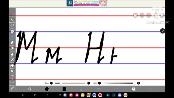This screenshot has height=98, width=174.
Task: Open Messenger from the taskbar
Action: click(94, 95)
